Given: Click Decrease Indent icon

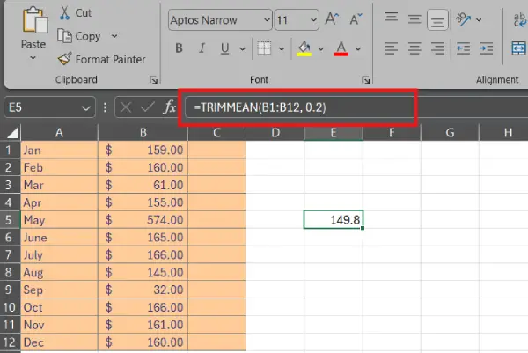Looking at the screenshot, I should pos(464,48).
